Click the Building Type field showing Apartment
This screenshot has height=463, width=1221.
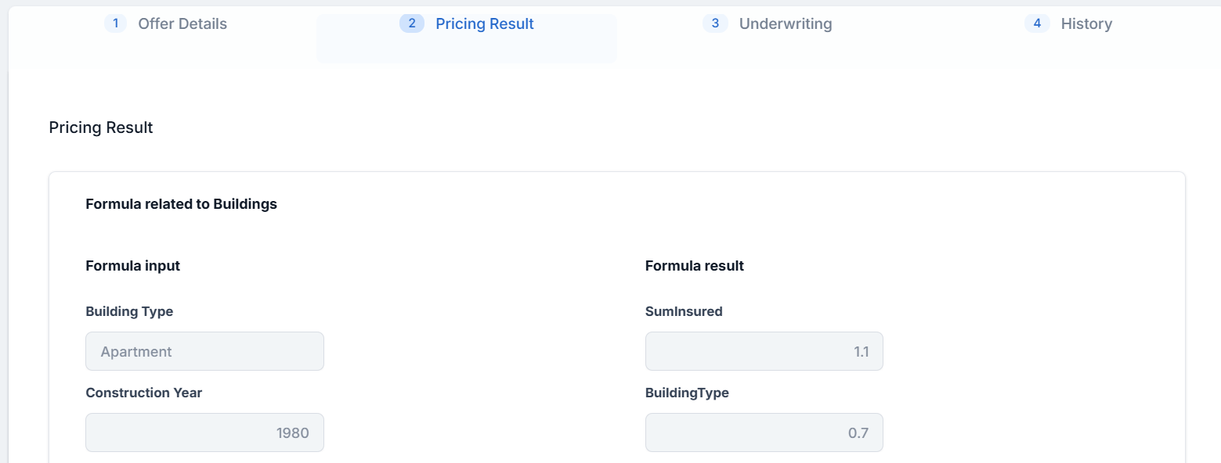tap(204, 351)
